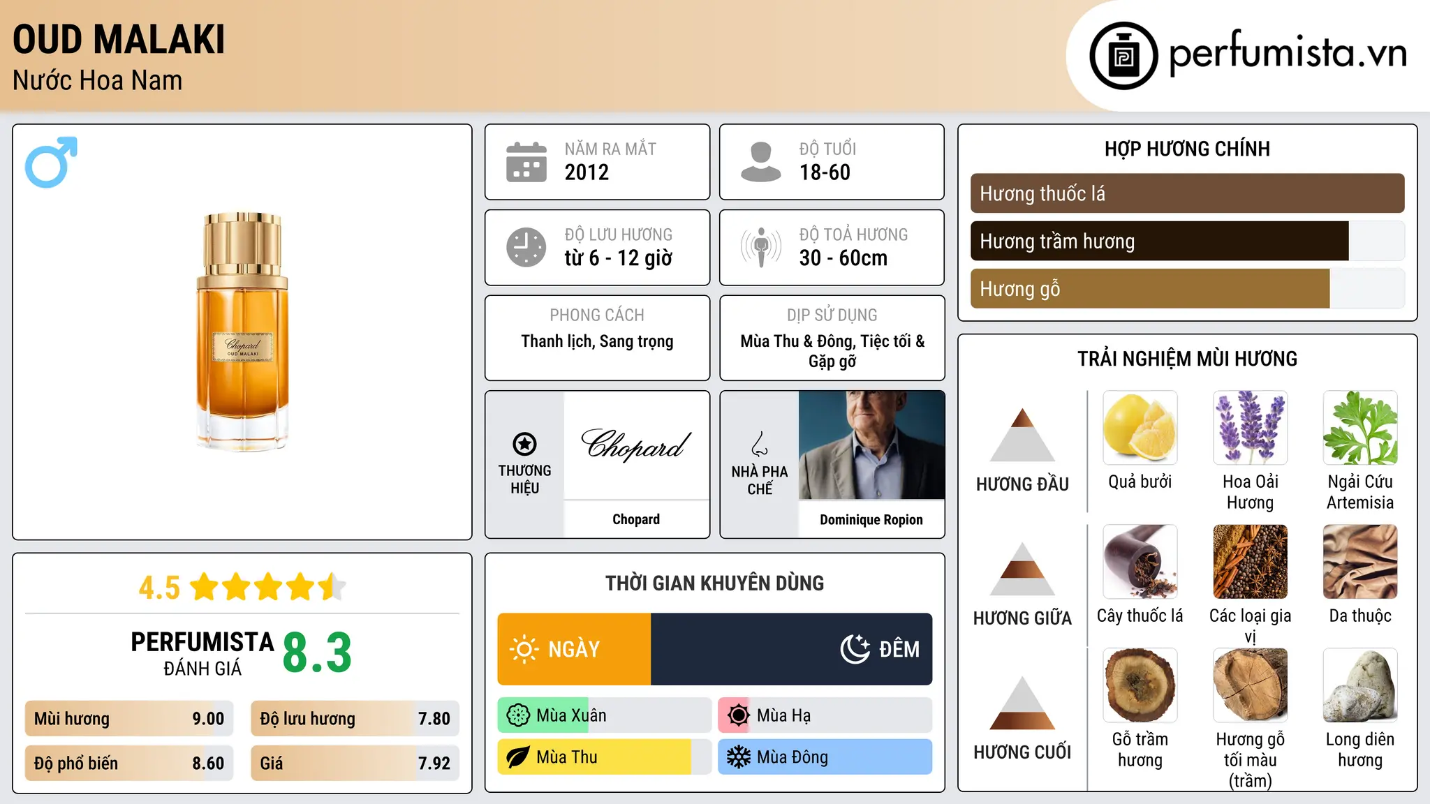1430x804 pixels.
Task: Click the HỢP HƯƠNG CHÍNH heading
Action: click(1187, 149)
